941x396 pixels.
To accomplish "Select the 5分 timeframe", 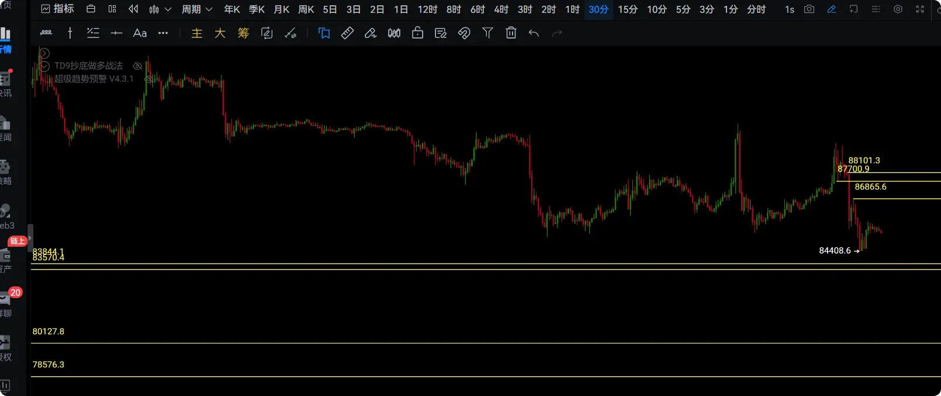I will click(683, 9).
